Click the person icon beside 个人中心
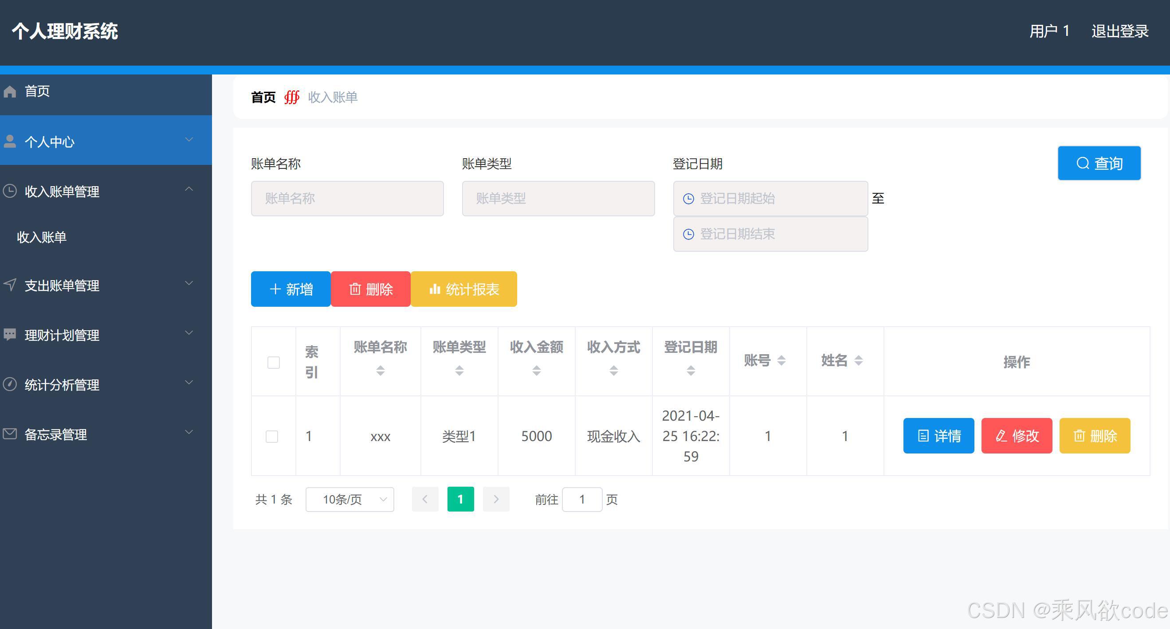This screenshot has height=629, width=1170. click(10, 141)
